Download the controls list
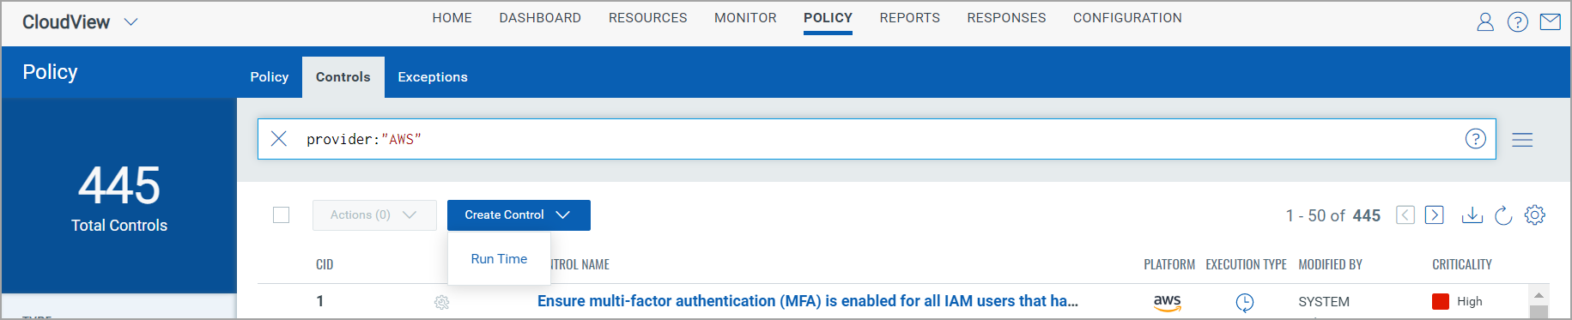Image resolution: width=1572 pixels, height=320 pixels. [1472, 215]
